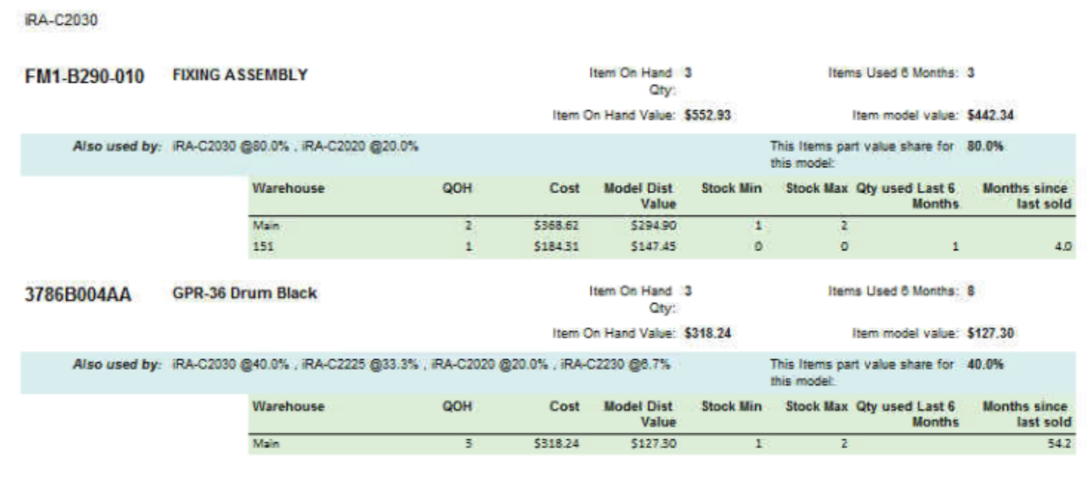Click the GPR-36 Drum Black description

coord(244,293)
